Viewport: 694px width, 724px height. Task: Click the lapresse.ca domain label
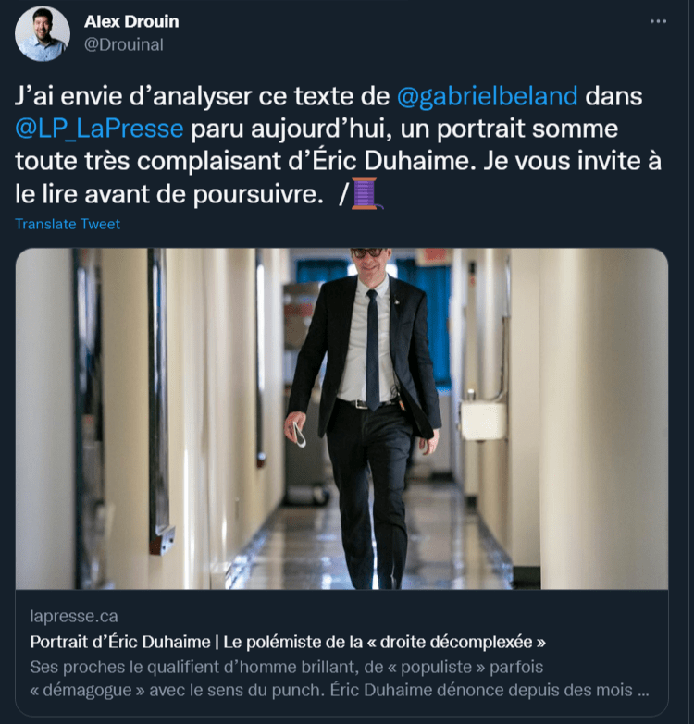[74, 616]
